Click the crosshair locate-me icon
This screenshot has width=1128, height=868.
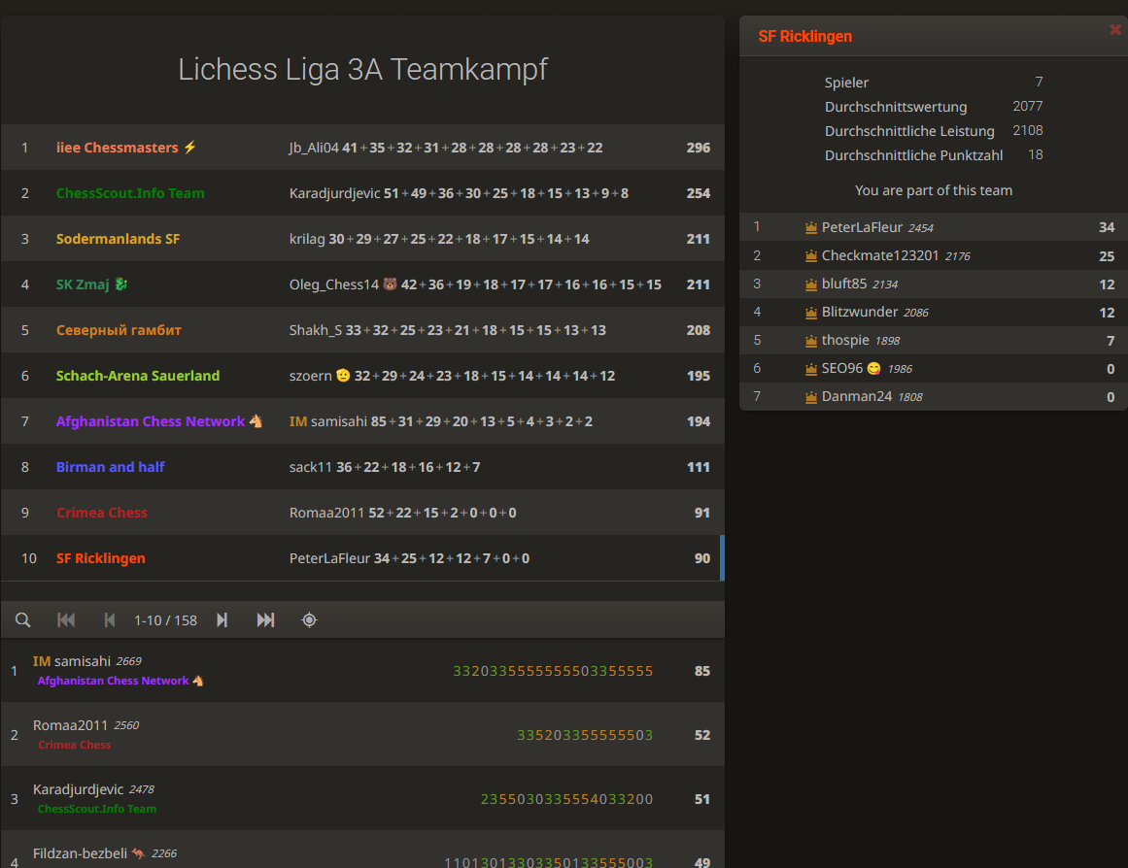(309, 620)
